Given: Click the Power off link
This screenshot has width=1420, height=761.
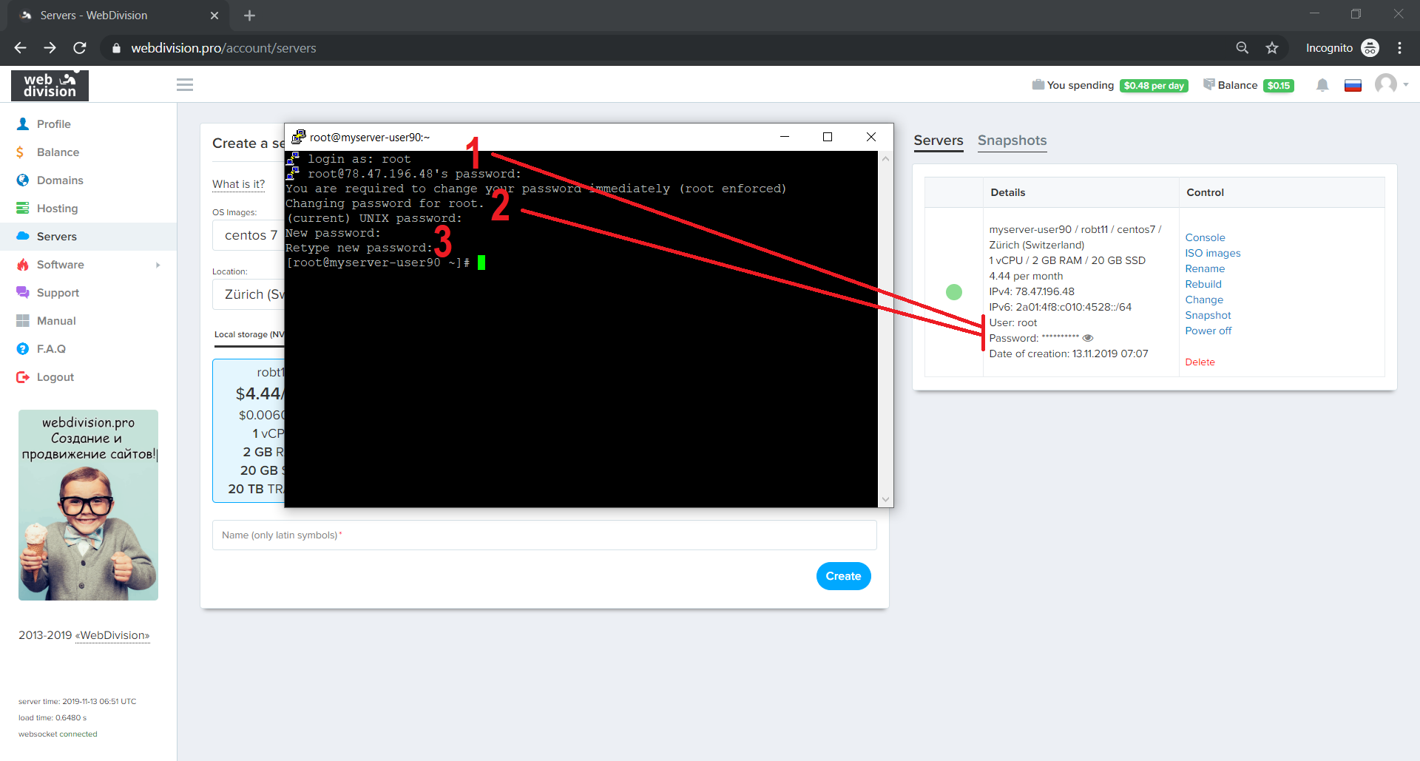Looking at the screenshot, I should click(x=1208, y=331).
